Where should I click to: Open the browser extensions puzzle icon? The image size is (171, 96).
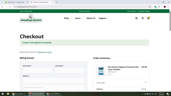pos(159,7)
